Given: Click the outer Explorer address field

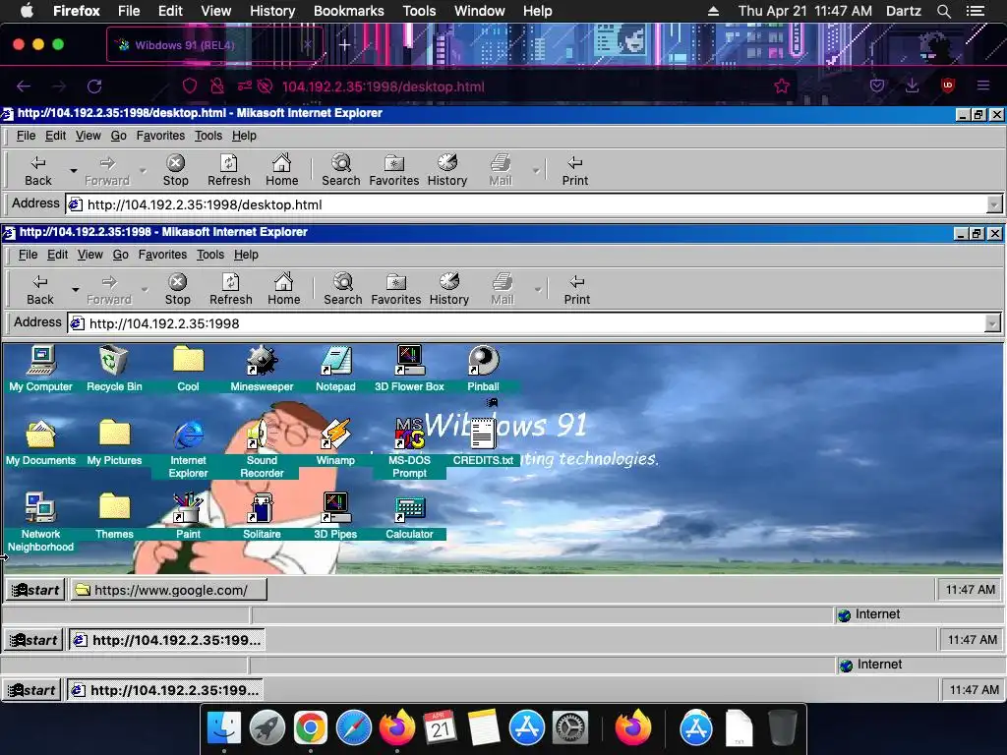Looking at the screenshot, I should [527, 204].
